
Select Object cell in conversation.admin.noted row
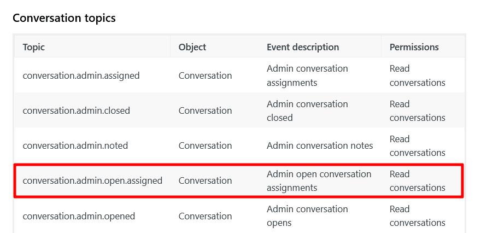click(x=205, y=145)
